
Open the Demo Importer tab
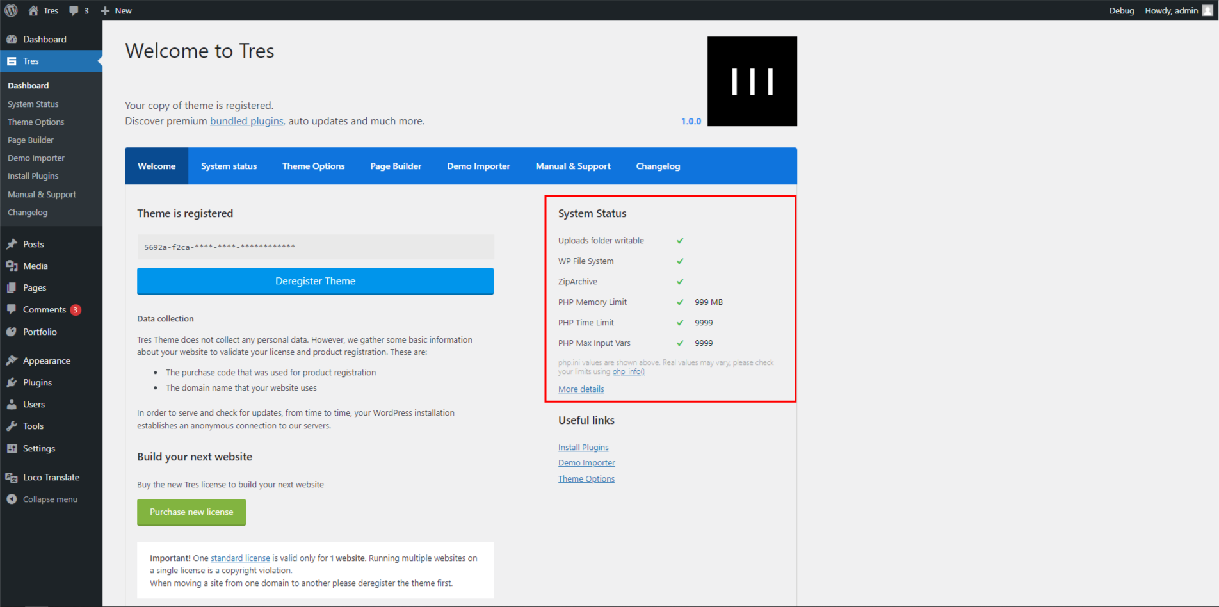tap(478, 166)
